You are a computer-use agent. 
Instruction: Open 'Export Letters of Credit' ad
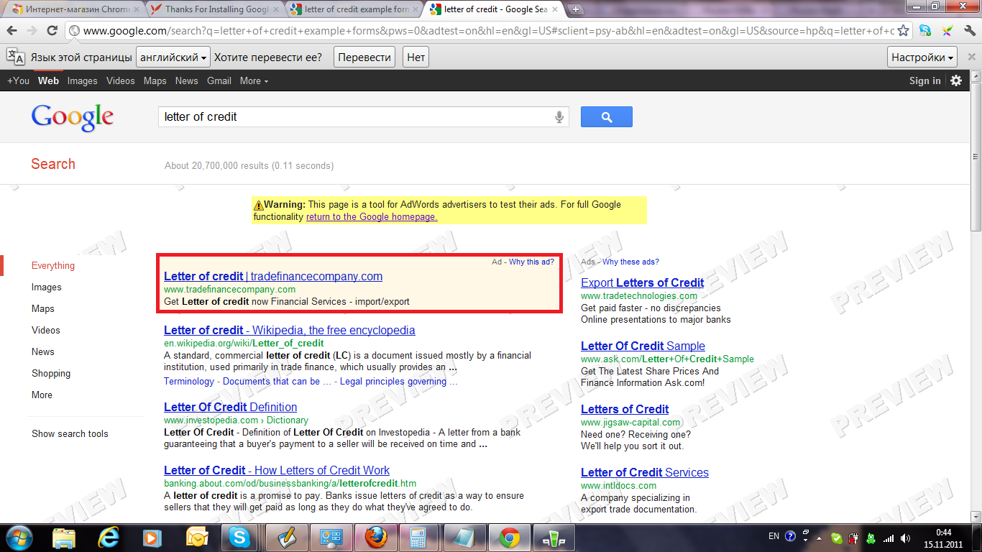642,282
